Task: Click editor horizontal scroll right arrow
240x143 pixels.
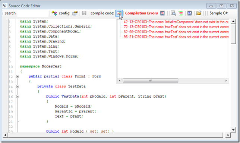Action: coord(228,135)
